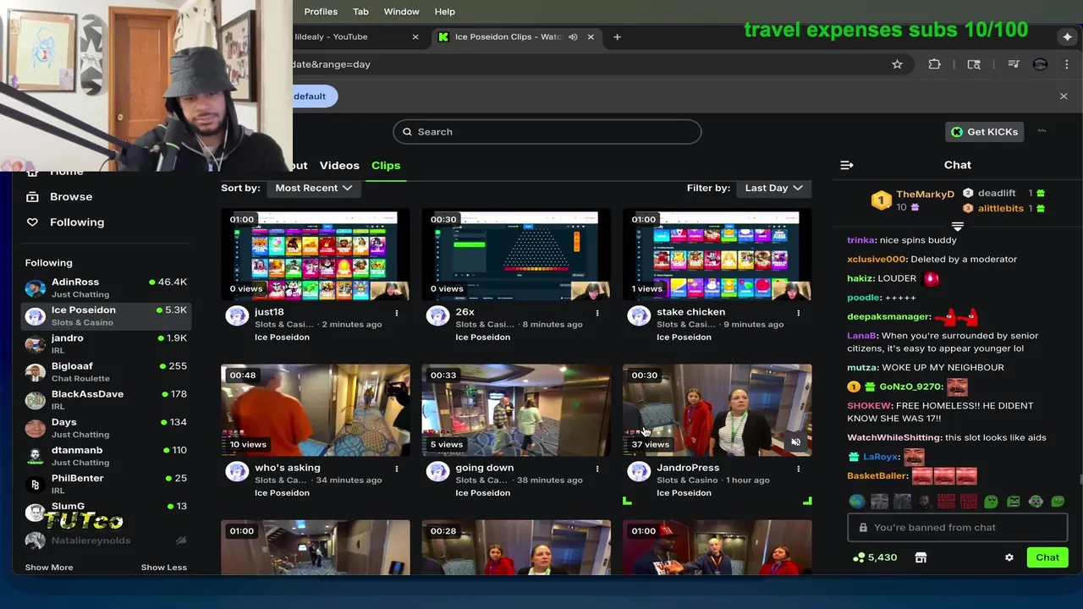This screenshot has width=1083, height=609.
Task: Open the Help menu in menu bar
Action: point(445,12)
